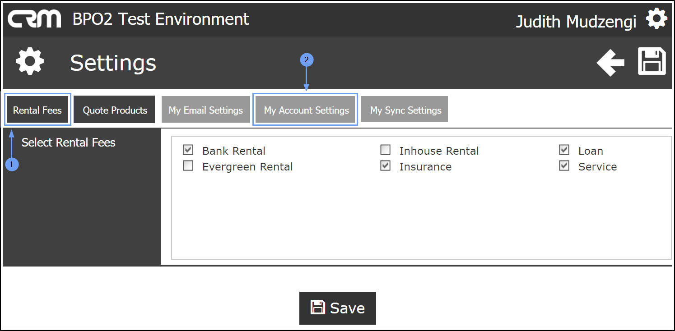
Task: Select the My Email Settings tab
Action: [205, 110]
